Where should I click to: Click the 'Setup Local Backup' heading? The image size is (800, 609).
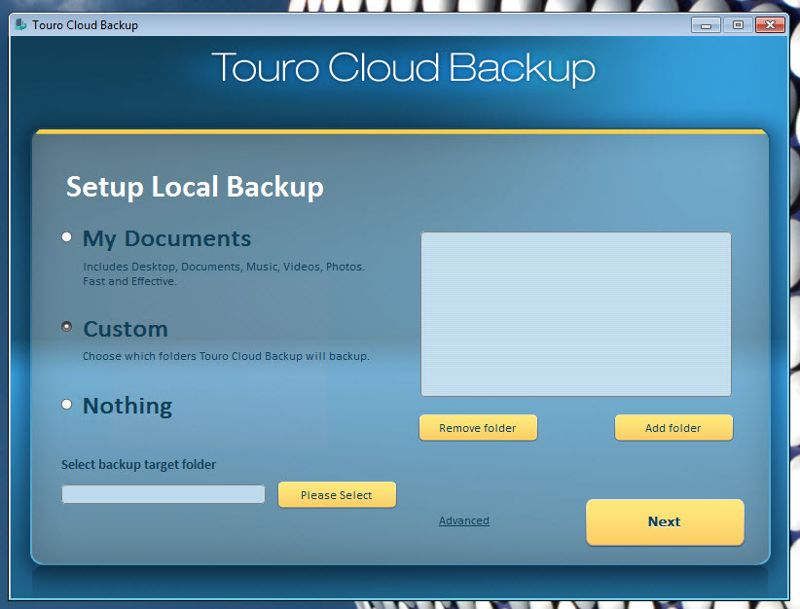click(x=195, y=187)
